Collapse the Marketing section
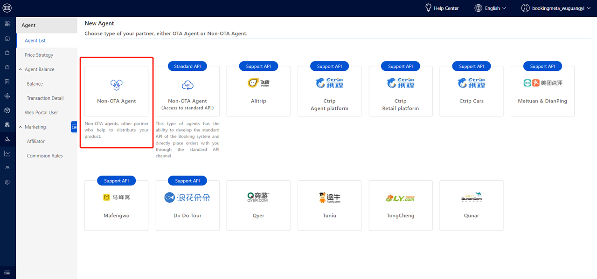This screenshot has width=597, height=279. [21, 127]
